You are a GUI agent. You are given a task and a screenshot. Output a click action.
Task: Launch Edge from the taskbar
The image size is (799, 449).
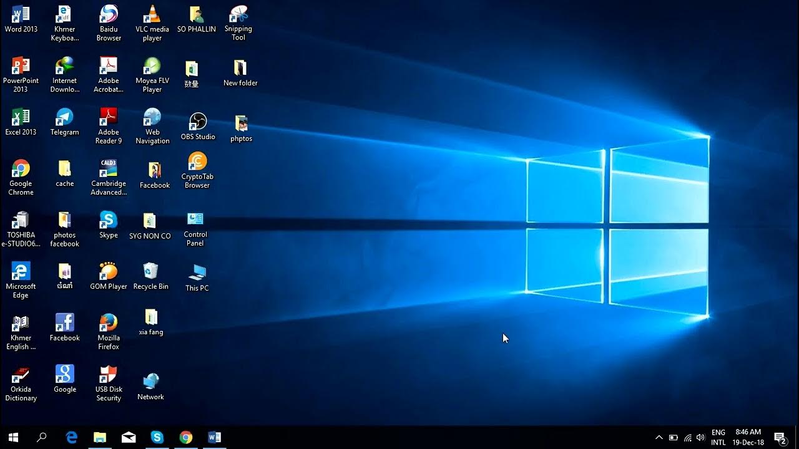(x=72, y=437)
